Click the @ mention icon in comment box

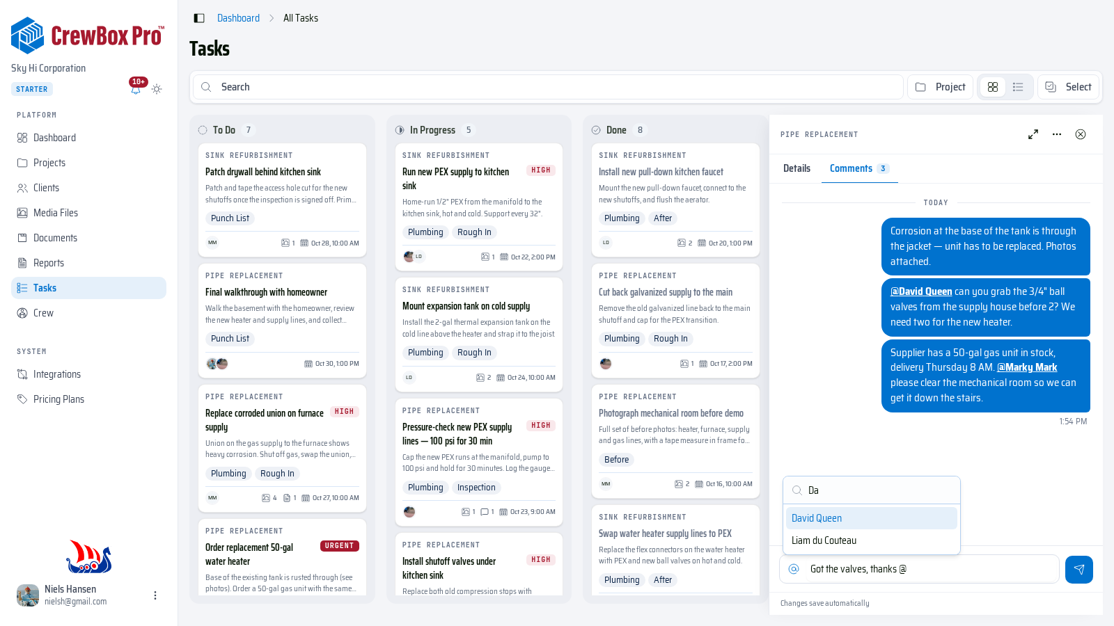794,569
